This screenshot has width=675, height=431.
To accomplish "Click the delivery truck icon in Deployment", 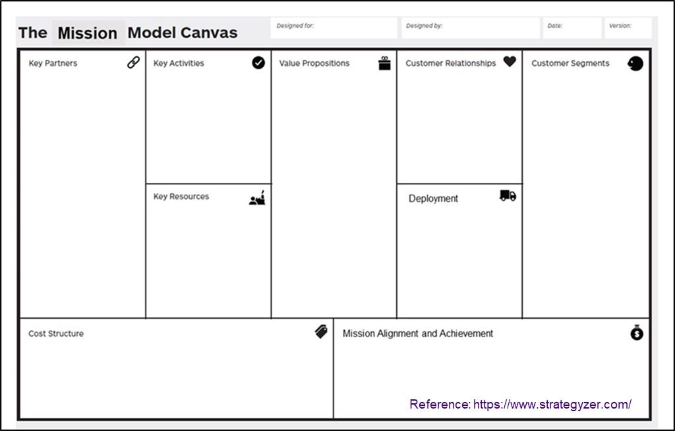I will [506, 195].
